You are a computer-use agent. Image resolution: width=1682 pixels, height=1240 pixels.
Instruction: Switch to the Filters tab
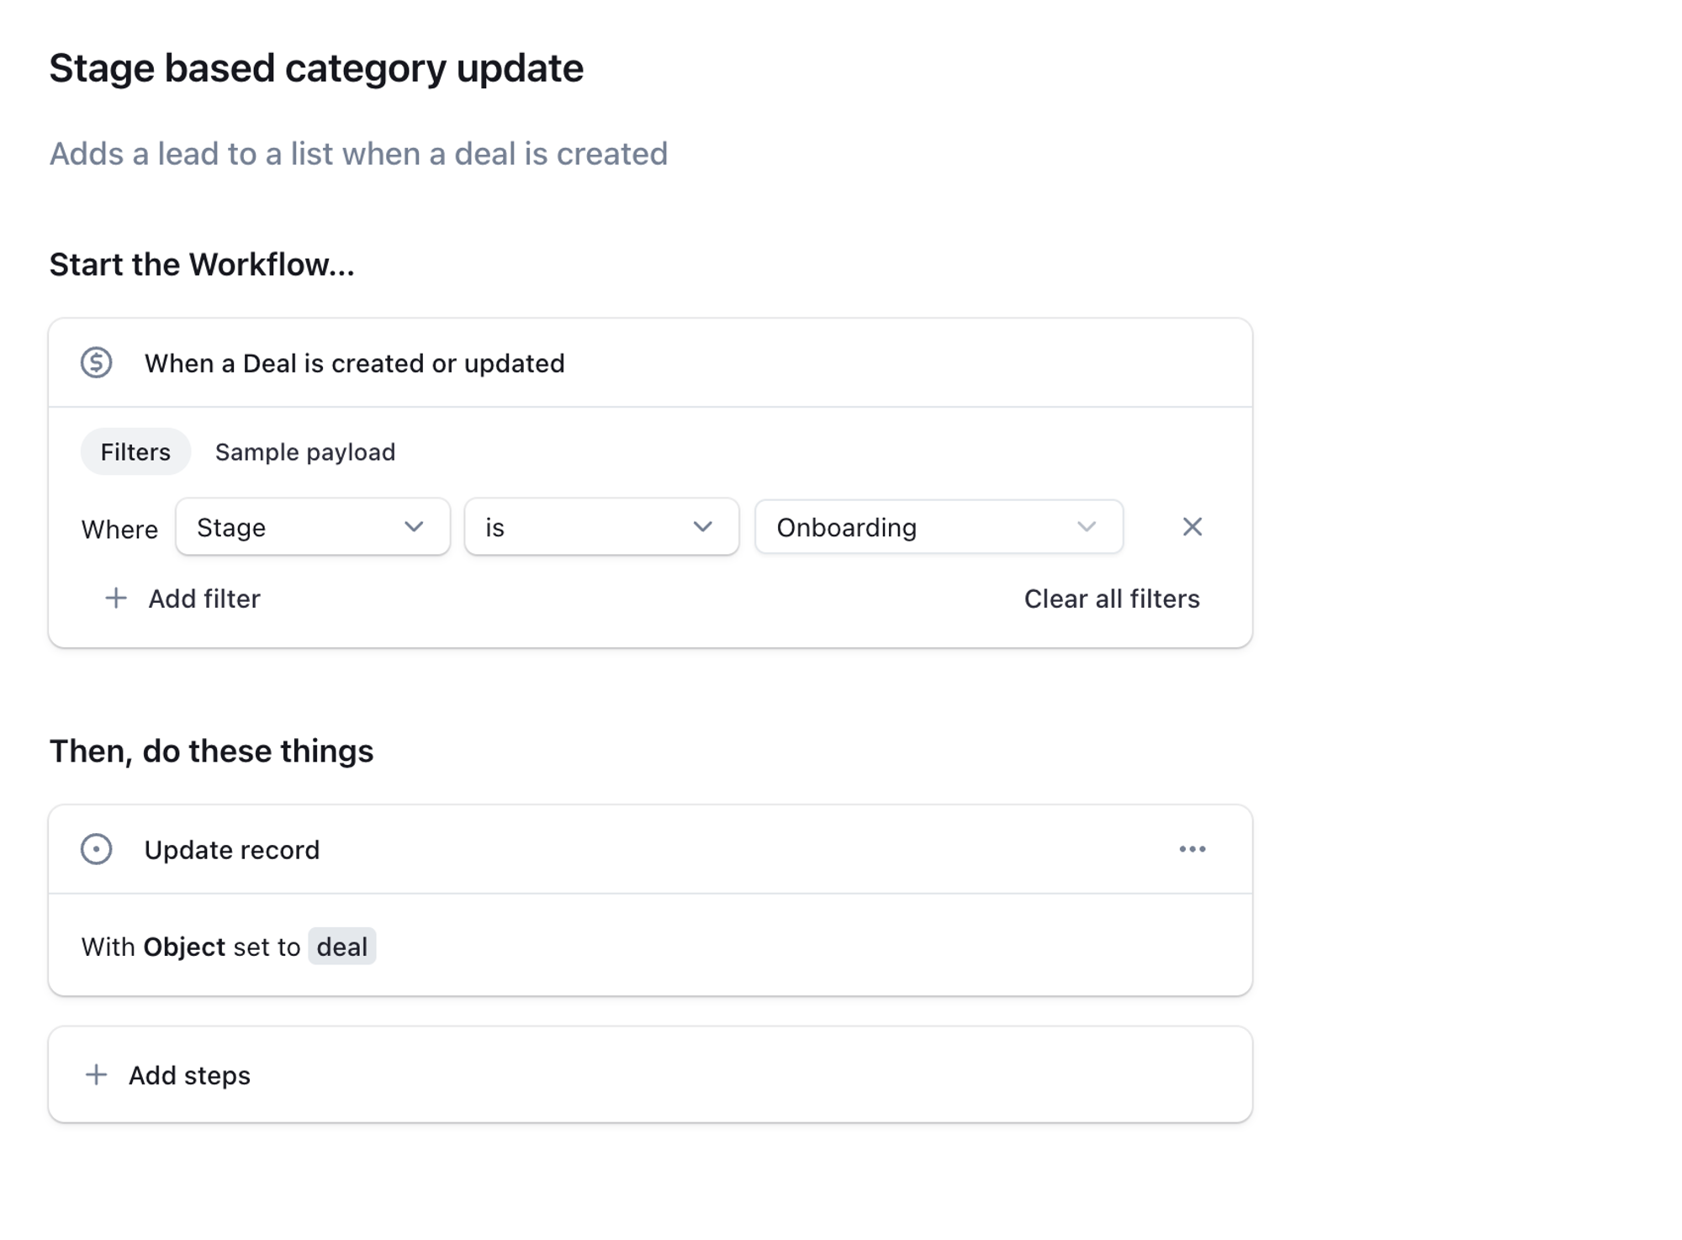135,452
